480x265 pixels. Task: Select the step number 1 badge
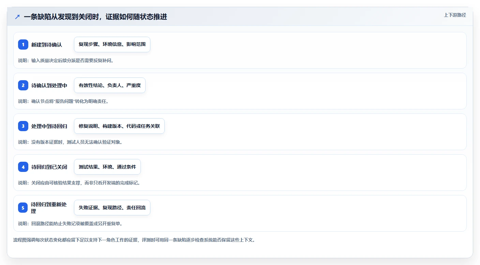click(x=23, y=45)
